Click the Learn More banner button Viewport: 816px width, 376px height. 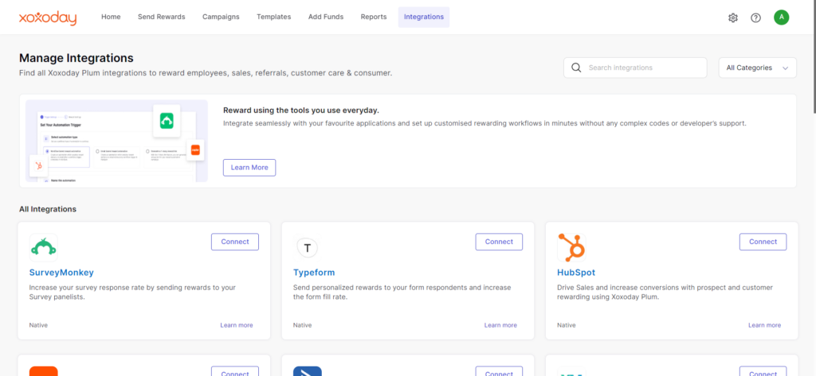point(249,168)
